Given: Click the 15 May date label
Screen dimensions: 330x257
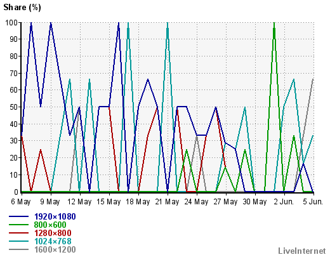Looking at the screenshot, I should click(x=109, y=202).
